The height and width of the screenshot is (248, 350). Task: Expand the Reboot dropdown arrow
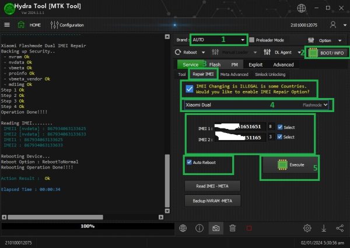tap(203, 53)
